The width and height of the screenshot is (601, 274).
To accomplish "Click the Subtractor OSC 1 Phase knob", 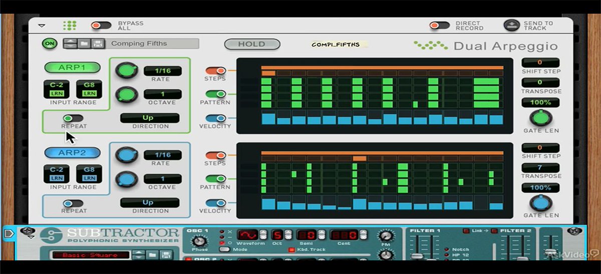I will 199,241.
